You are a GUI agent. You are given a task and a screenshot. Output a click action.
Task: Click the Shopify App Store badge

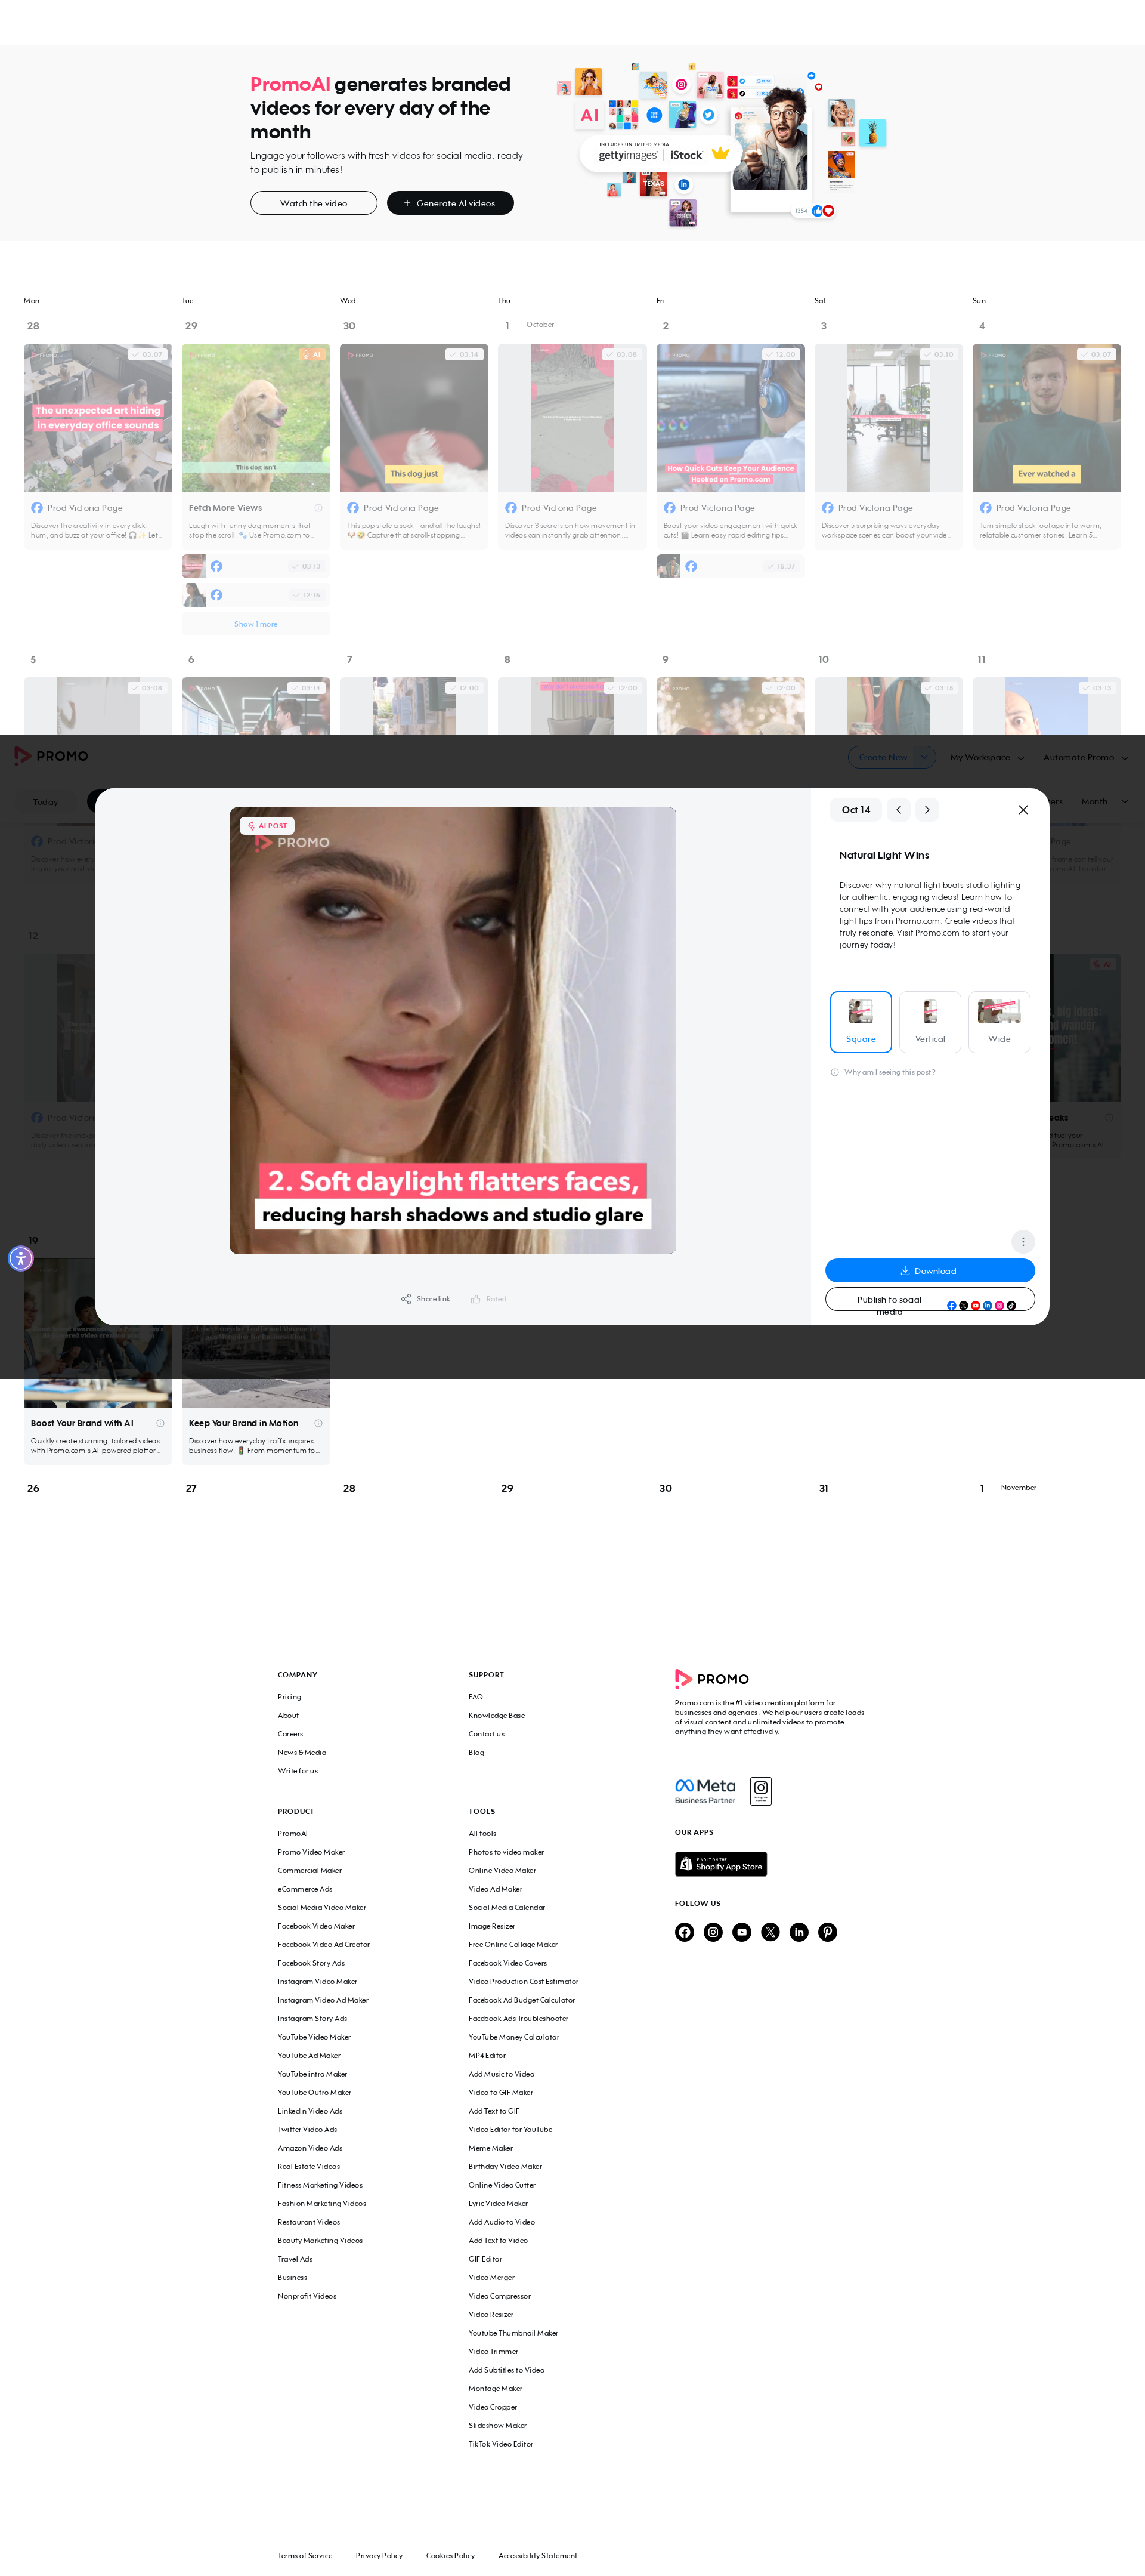pyautogui.click(x=720, y=1864)
